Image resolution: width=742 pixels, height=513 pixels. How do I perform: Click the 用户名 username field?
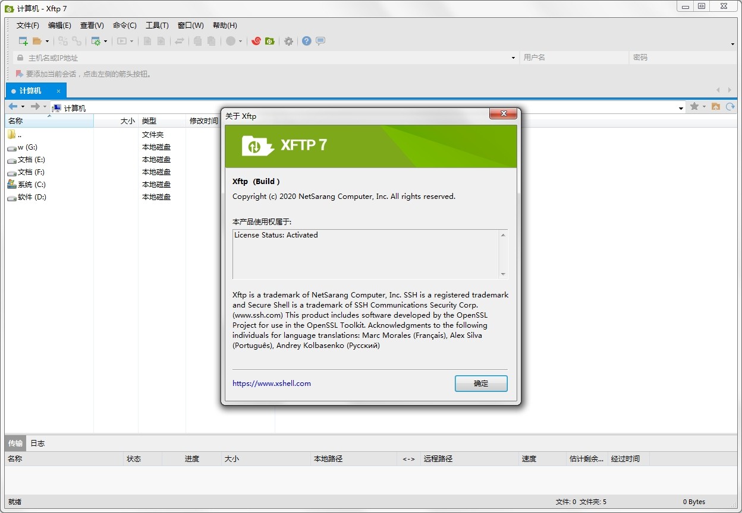(x=574, y=58)
